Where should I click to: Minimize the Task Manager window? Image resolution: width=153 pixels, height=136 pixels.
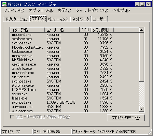pos(137,4)
